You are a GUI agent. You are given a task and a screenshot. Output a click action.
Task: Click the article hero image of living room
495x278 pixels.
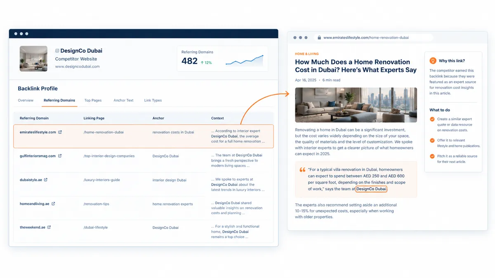pyautogui.click(x=356, y=105)
